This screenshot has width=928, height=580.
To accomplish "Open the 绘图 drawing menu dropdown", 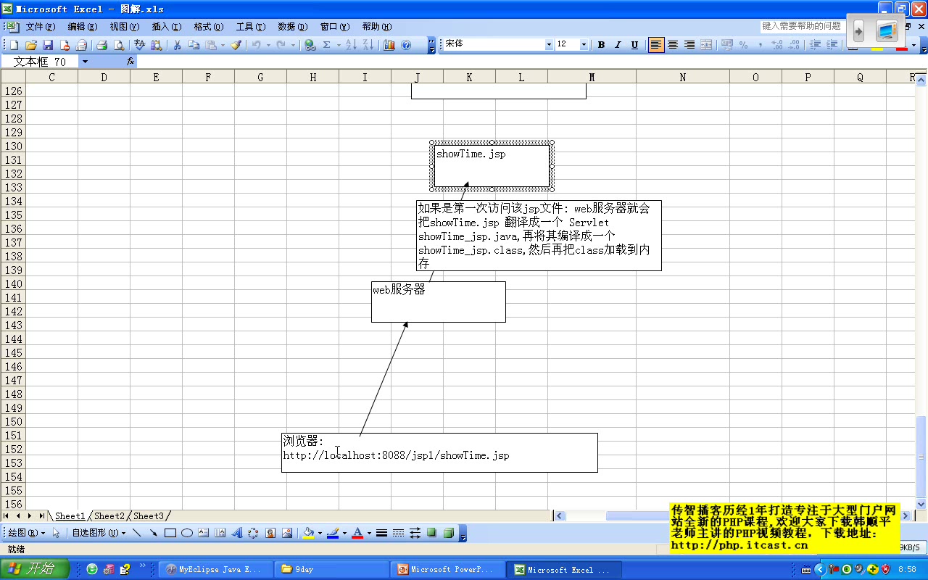I will pos(26,533).
